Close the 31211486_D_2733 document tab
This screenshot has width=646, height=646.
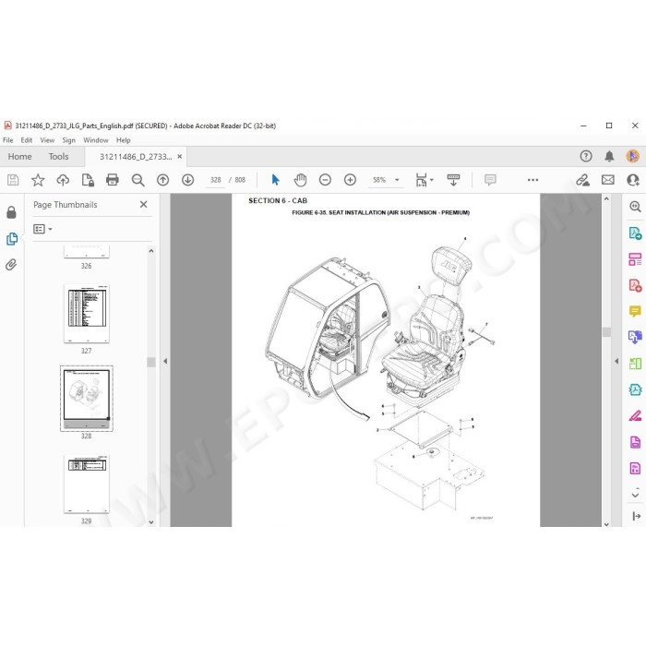tap(180, 157)
